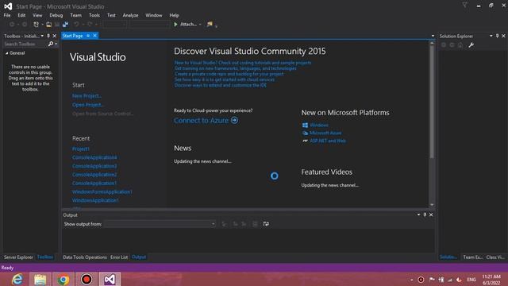This screenshot has height=286, width=508.
Task: Toggle auto hide pin on Solution Explorer
Action: click(x=498, y=36)
